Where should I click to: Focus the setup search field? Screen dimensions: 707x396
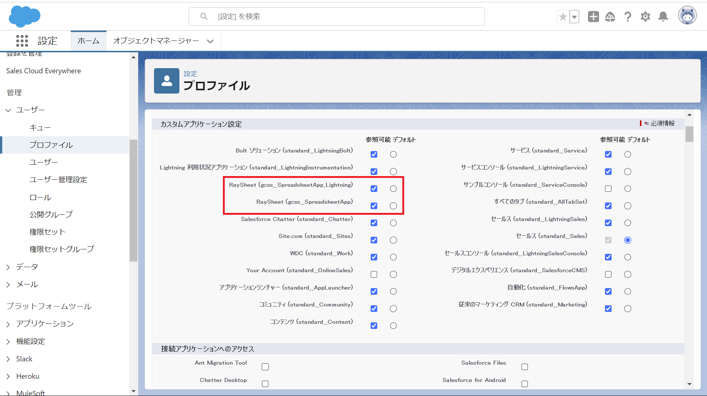336,17
